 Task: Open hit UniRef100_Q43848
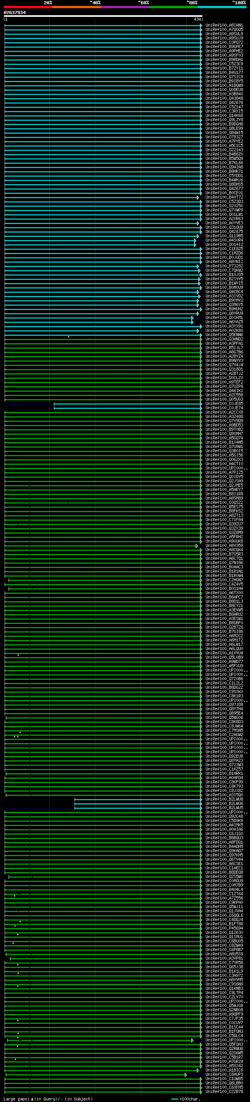224,99
